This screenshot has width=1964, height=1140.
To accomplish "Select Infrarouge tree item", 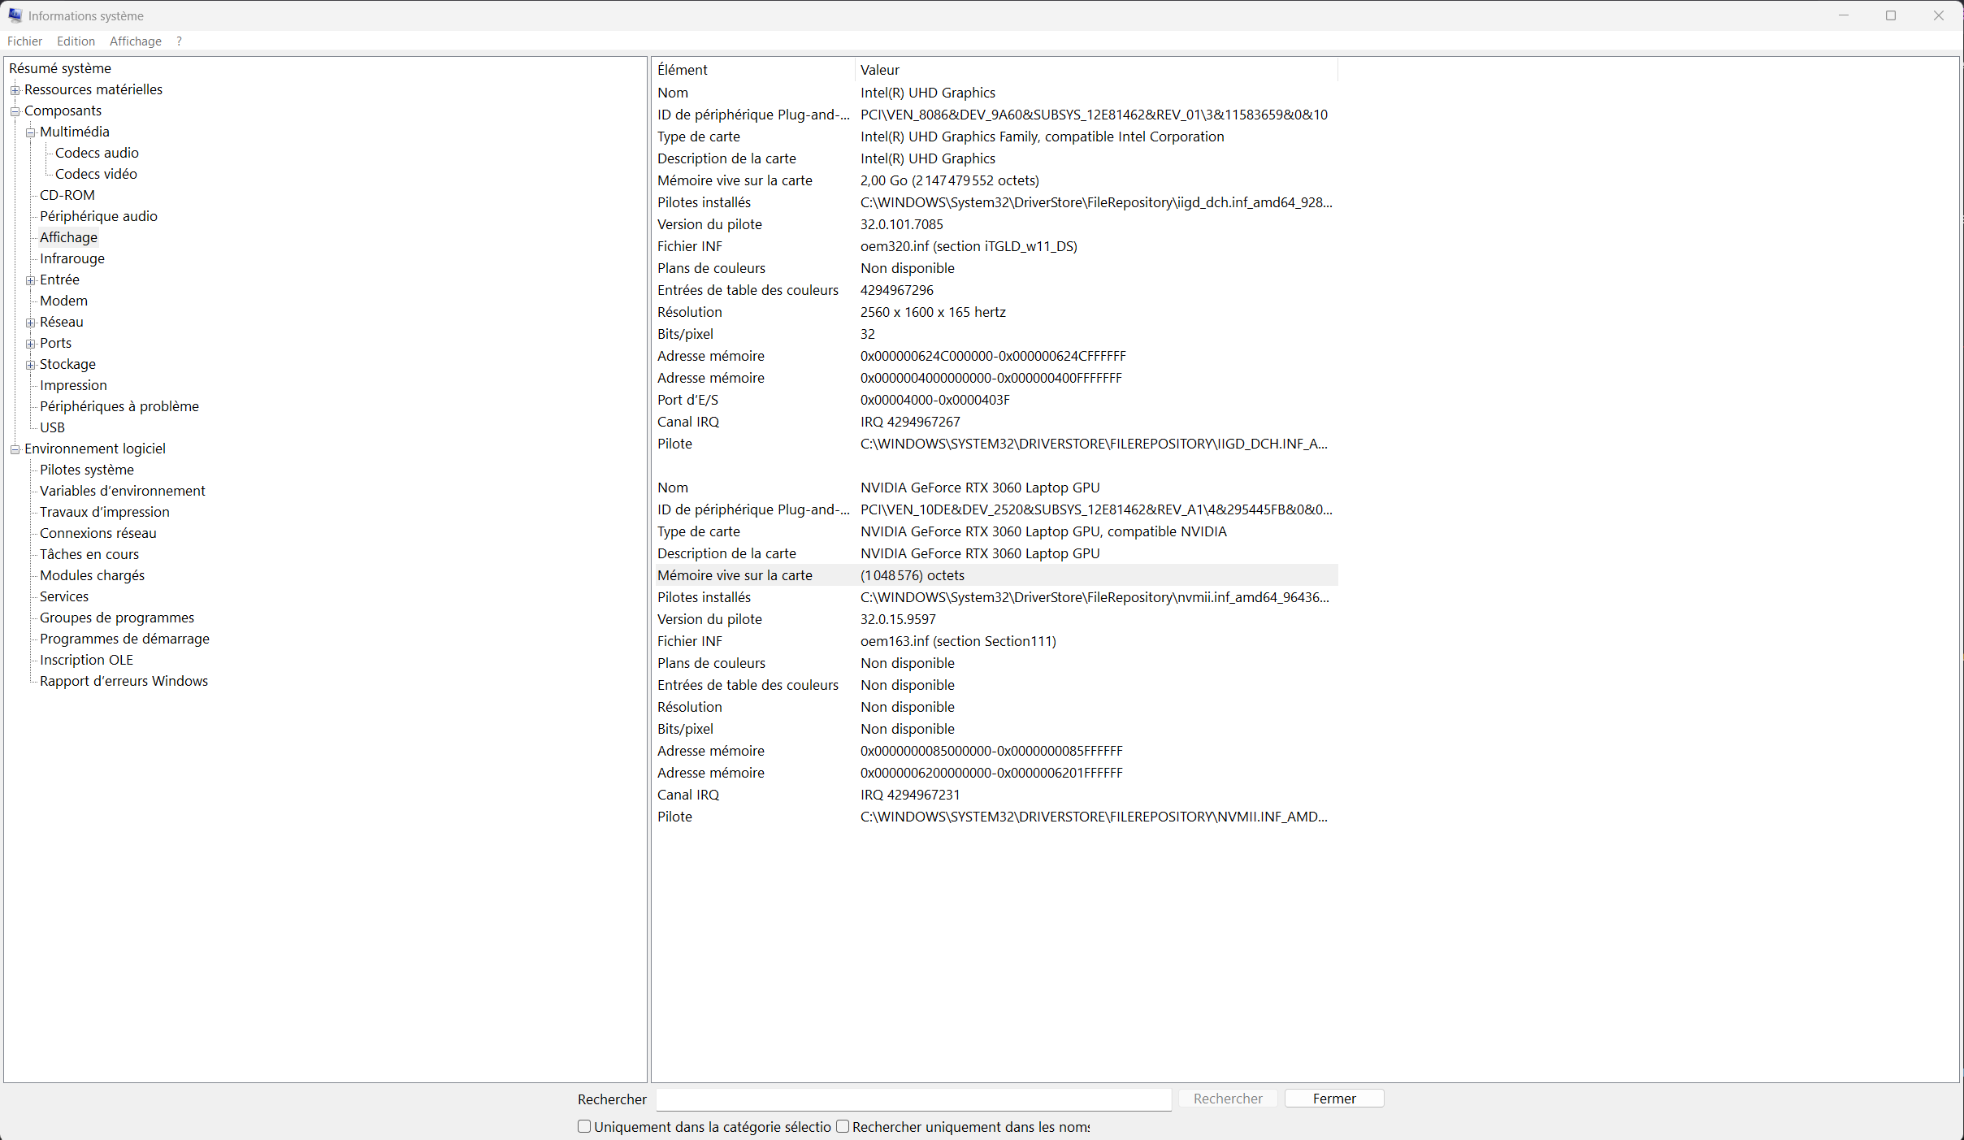I will pos(72,258).
